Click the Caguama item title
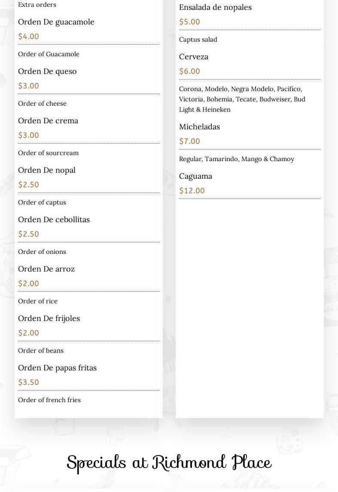 (x=196, y=176)
